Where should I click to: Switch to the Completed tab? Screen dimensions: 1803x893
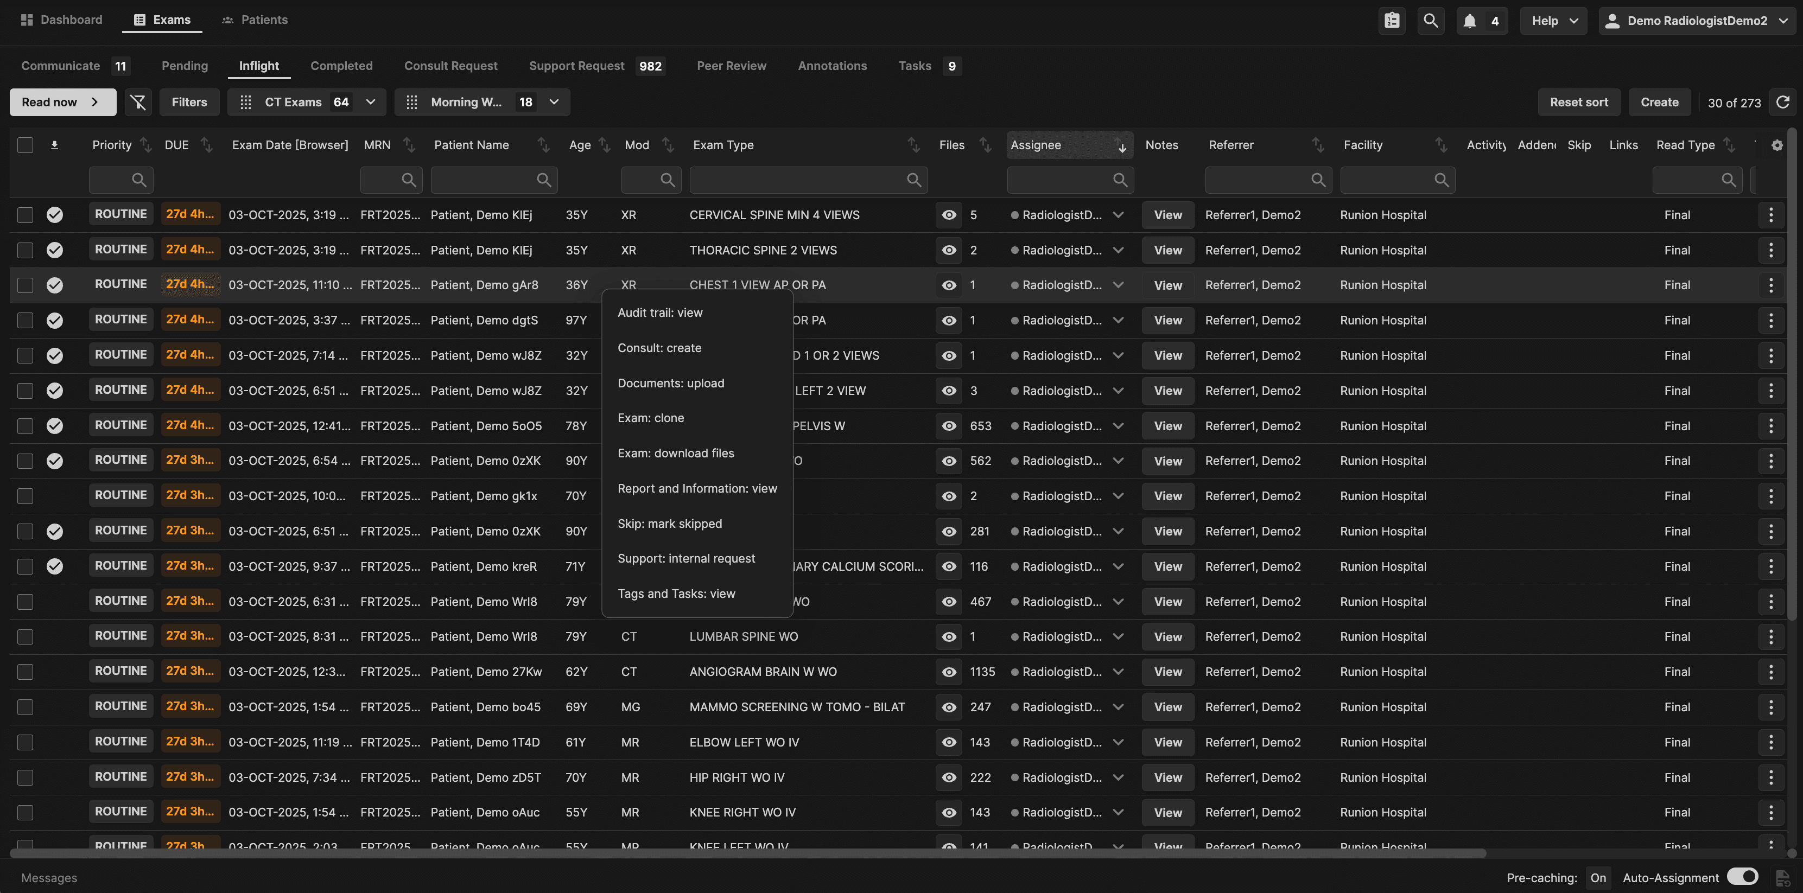coord(341,66)
